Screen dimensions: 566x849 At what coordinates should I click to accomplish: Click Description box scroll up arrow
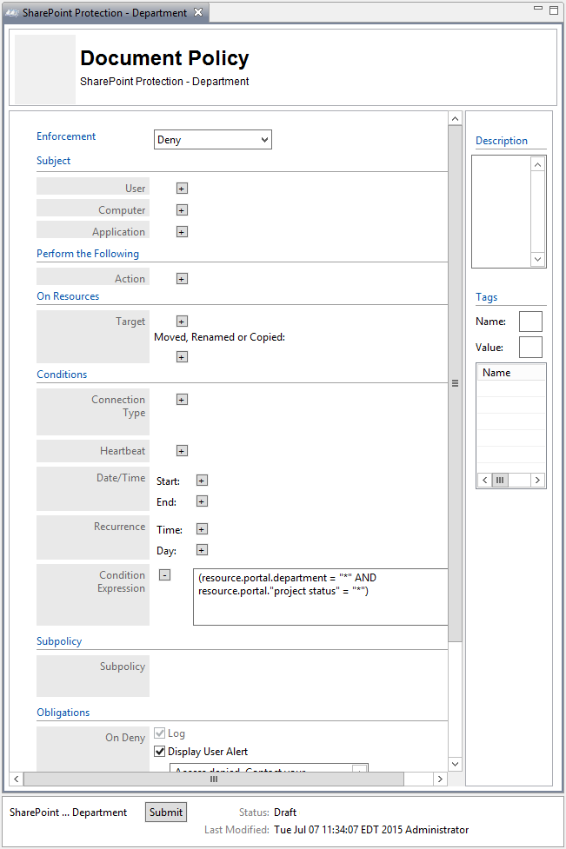(x=538, y=164)
